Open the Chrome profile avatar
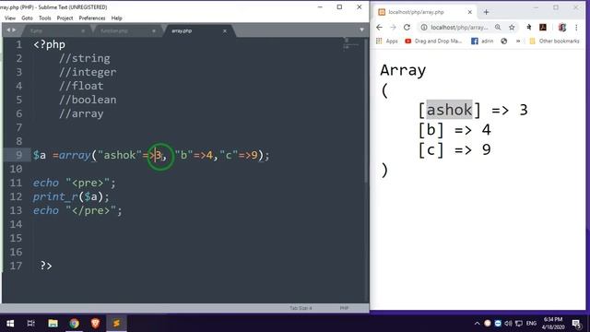The height and width of the screenshot is (332, 590). click(x=562, y=27)
